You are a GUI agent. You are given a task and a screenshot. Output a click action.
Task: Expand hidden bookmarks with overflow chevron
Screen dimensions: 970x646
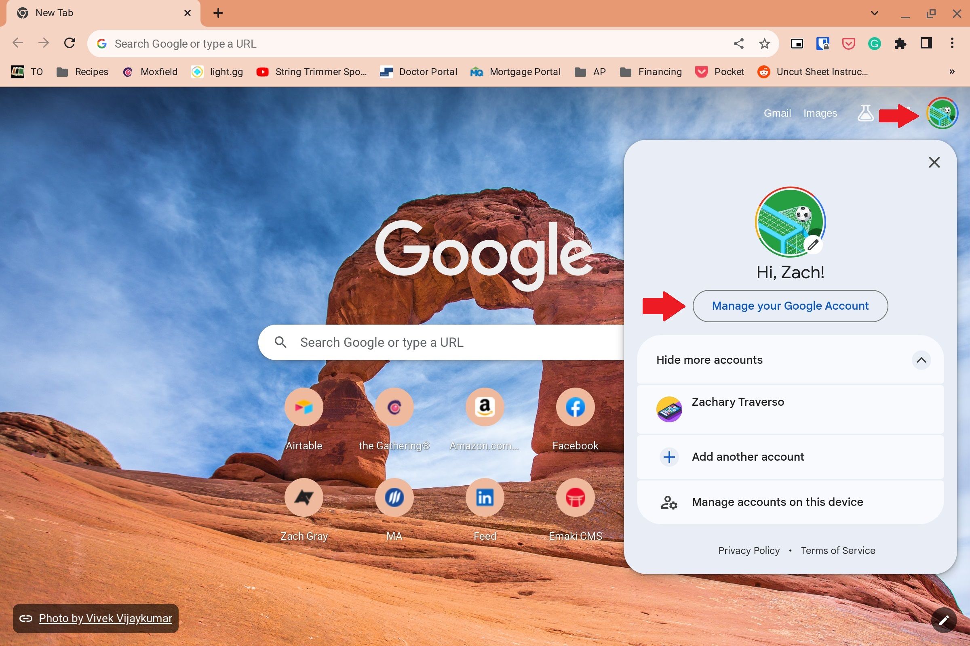(x=952, y=72)
